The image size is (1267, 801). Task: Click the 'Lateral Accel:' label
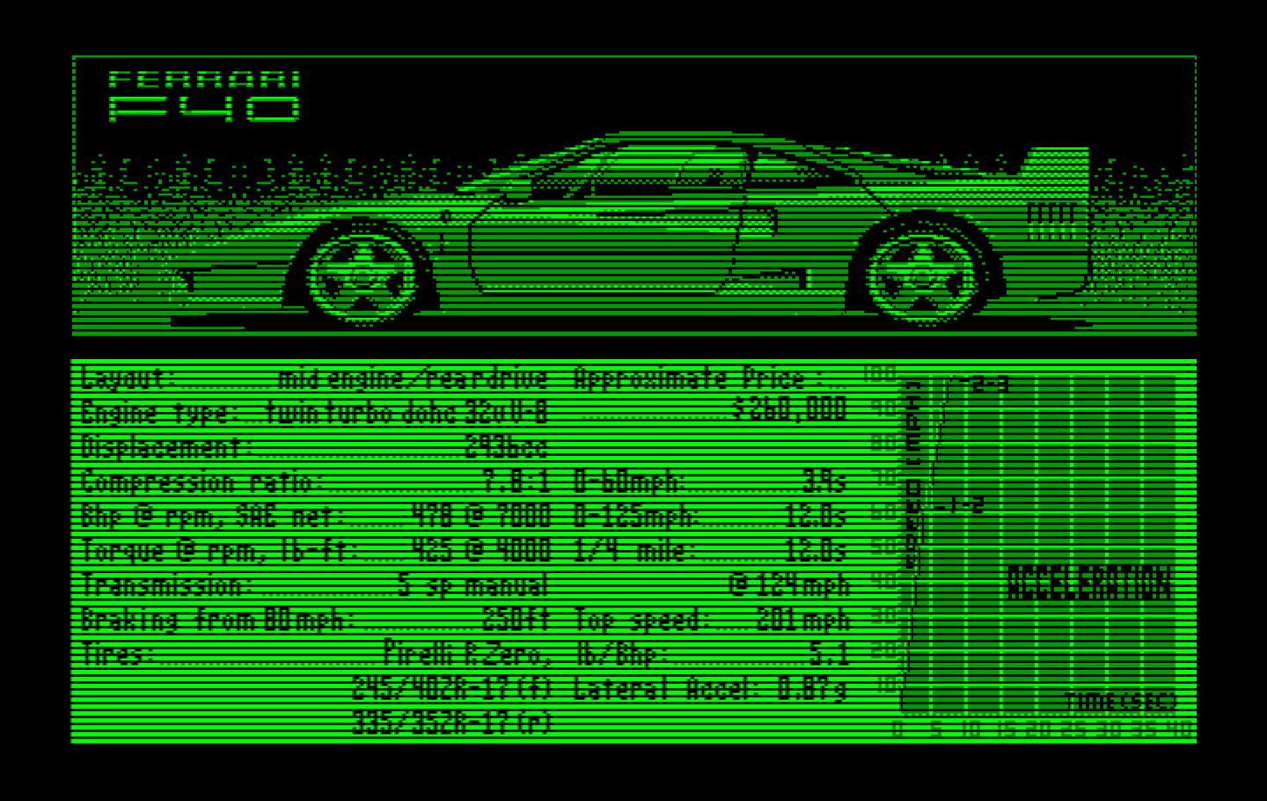(x=665, y=688)
